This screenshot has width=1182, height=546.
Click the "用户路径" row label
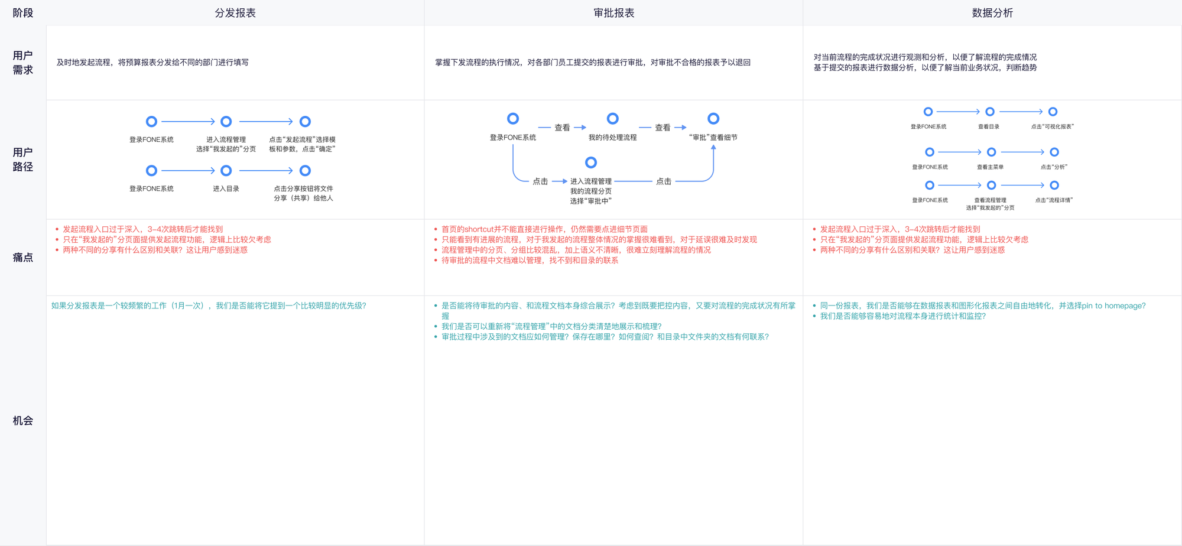pos(23,160)
